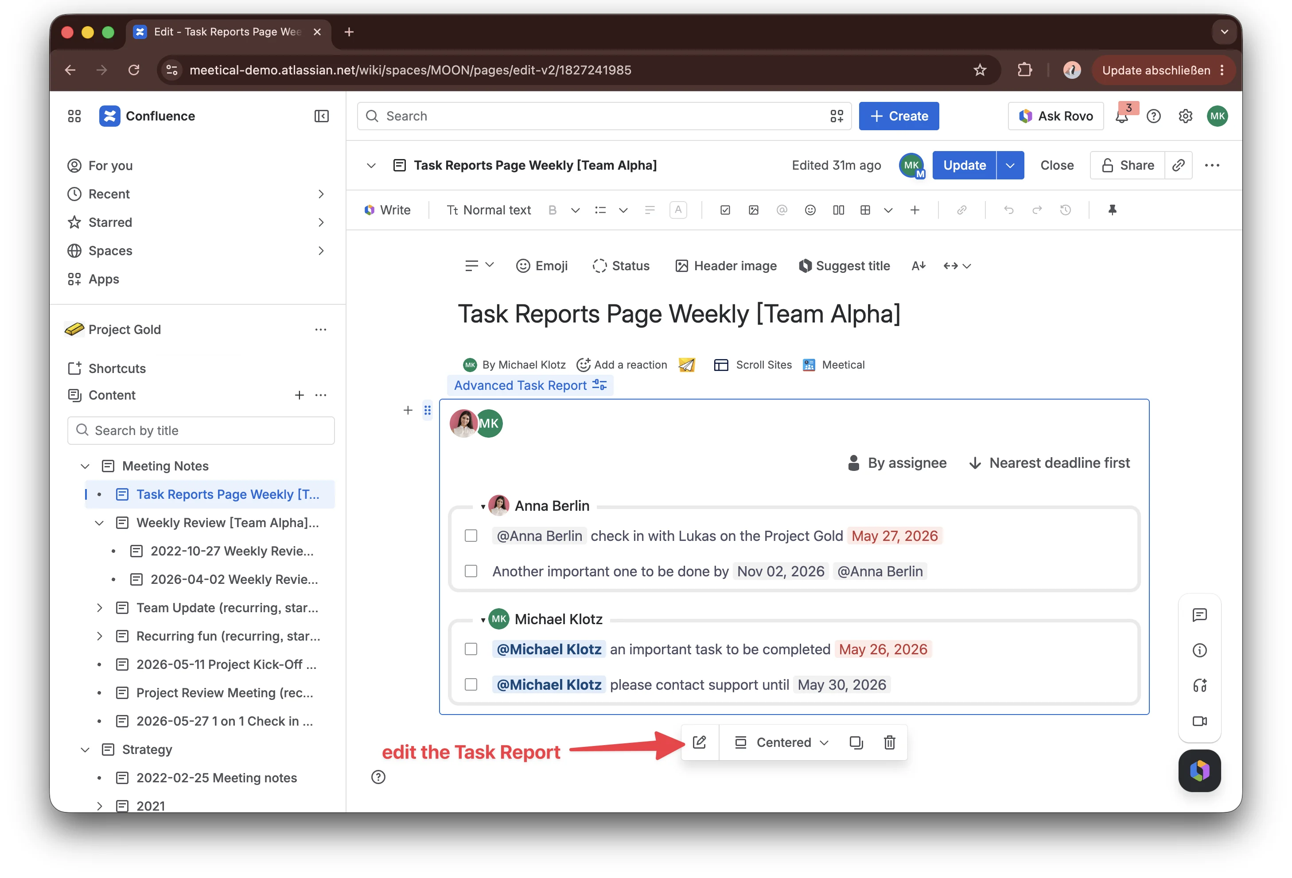This screenshot has width=1292, height=878.
Task: Open the more actions ellipsis beside Share
Action: click(x=1212, y=165)
